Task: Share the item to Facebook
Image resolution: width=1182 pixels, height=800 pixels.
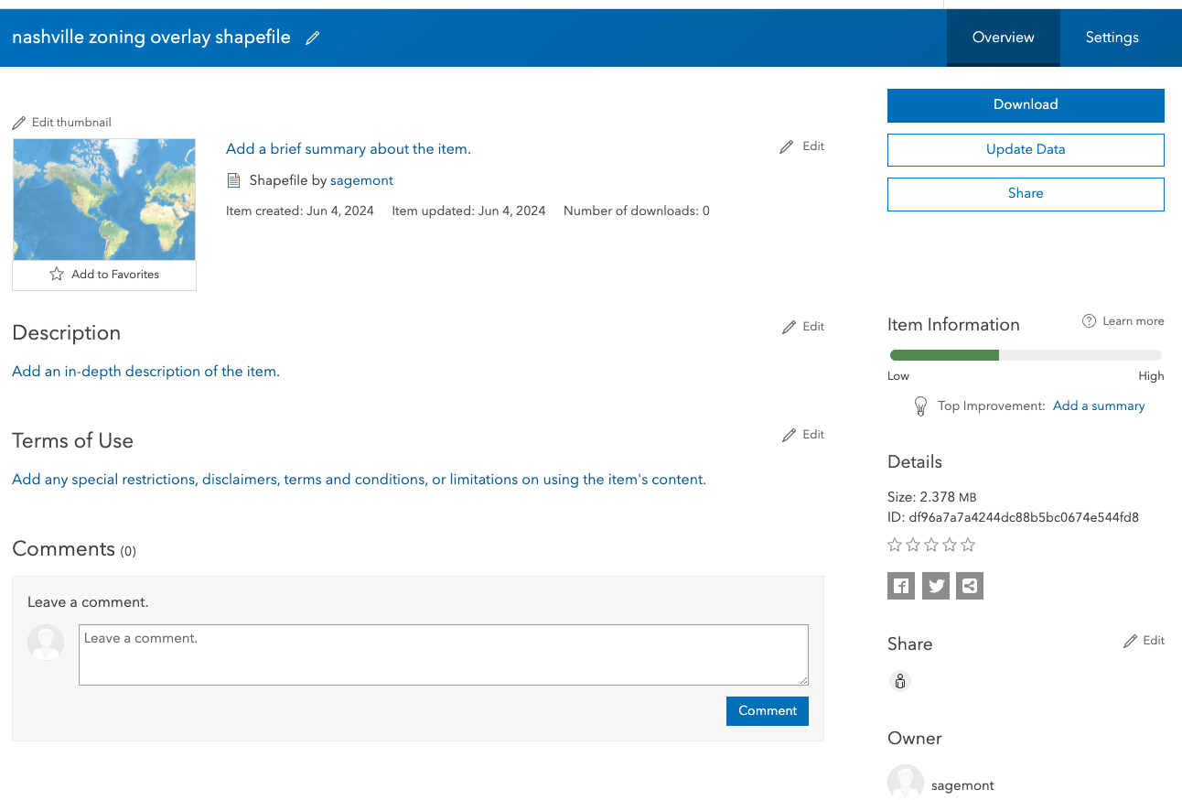Action: 900,585
